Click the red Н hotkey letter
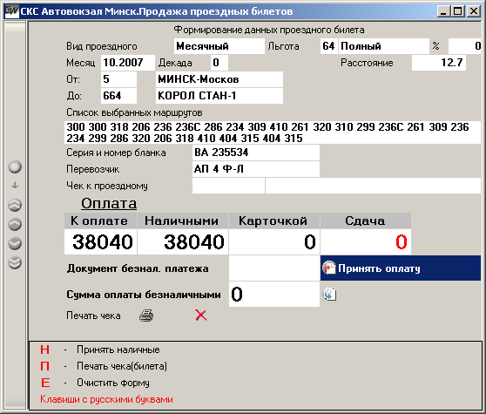The image size is (486, 414). (45, 350)
